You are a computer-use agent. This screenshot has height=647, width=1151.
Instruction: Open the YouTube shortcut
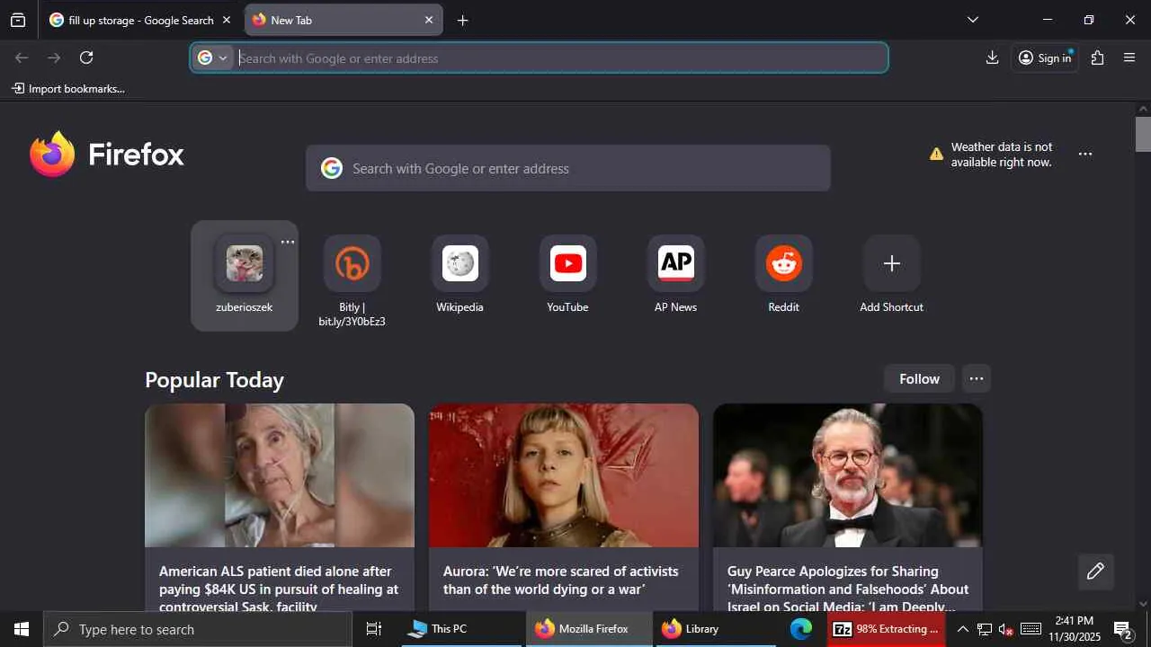[x=568, y=275]
